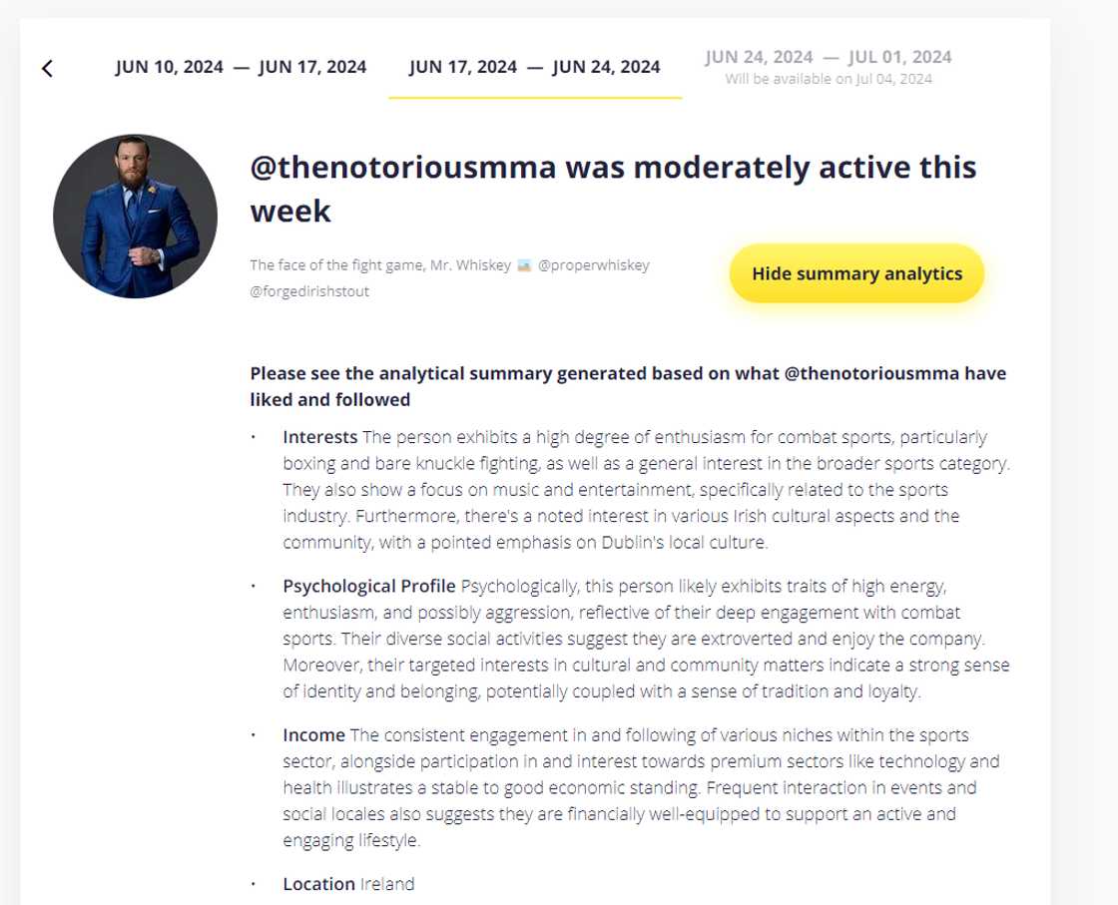Open the @properwhiskey mention link

[593, 265]
